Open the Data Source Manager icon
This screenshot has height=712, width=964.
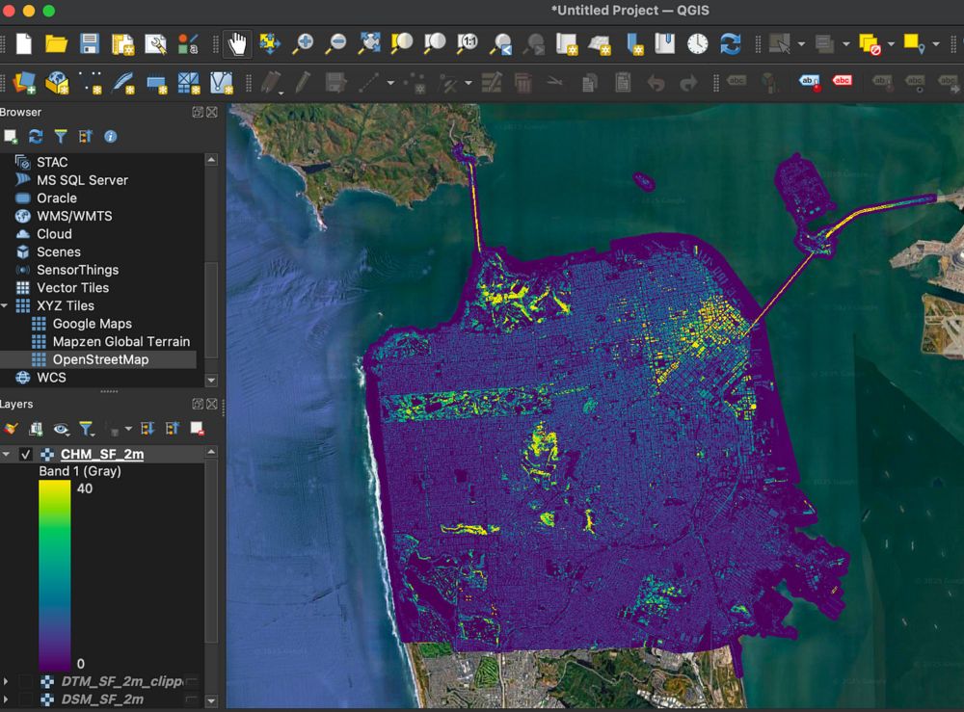point(23,83)
